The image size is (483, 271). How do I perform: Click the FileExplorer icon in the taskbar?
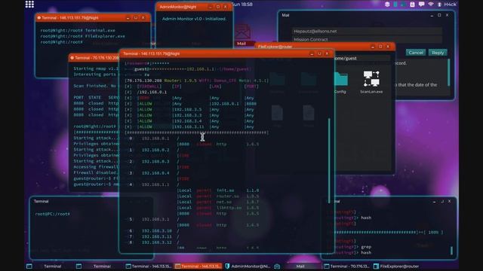pos(376,266)
